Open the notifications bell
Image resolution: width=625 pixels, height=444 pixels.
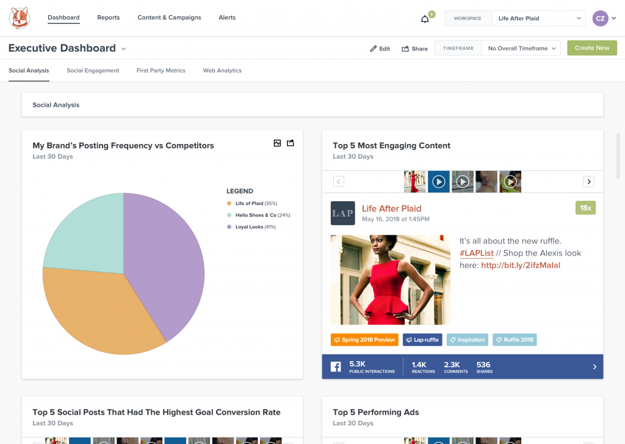[x=425, y=19]
